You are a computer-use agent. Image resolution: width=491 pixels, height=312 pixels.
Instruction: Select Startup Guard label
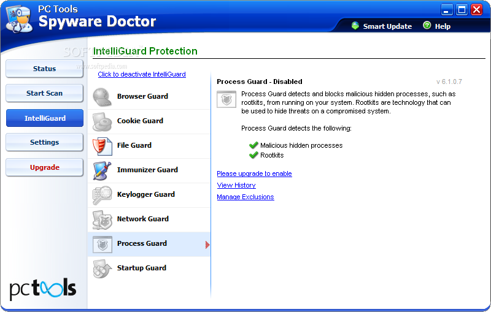[x=142, y=268]
